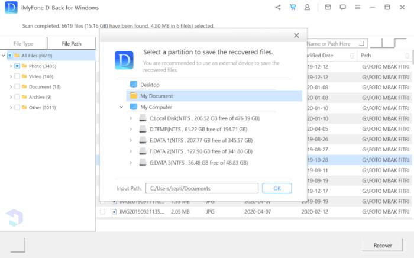Expand the F:DATA 2 drive

click(131, 151)
